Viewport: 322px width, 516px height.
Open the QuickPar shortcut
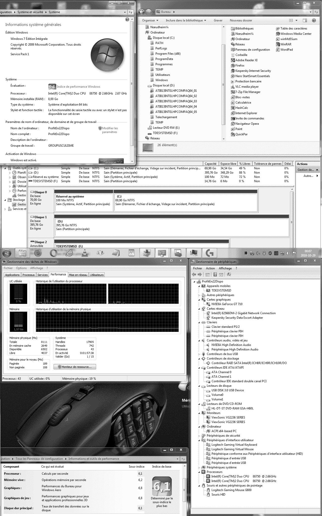[x=239, y=134]
